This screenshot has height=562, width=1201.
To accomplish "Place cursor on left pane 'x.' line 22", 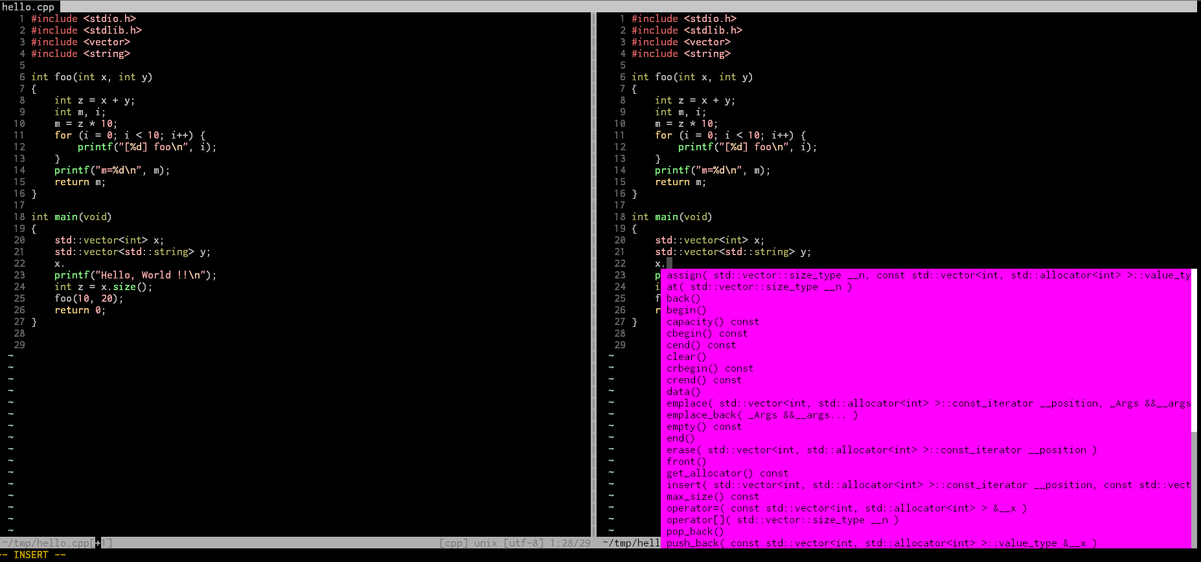I will 59,264.
